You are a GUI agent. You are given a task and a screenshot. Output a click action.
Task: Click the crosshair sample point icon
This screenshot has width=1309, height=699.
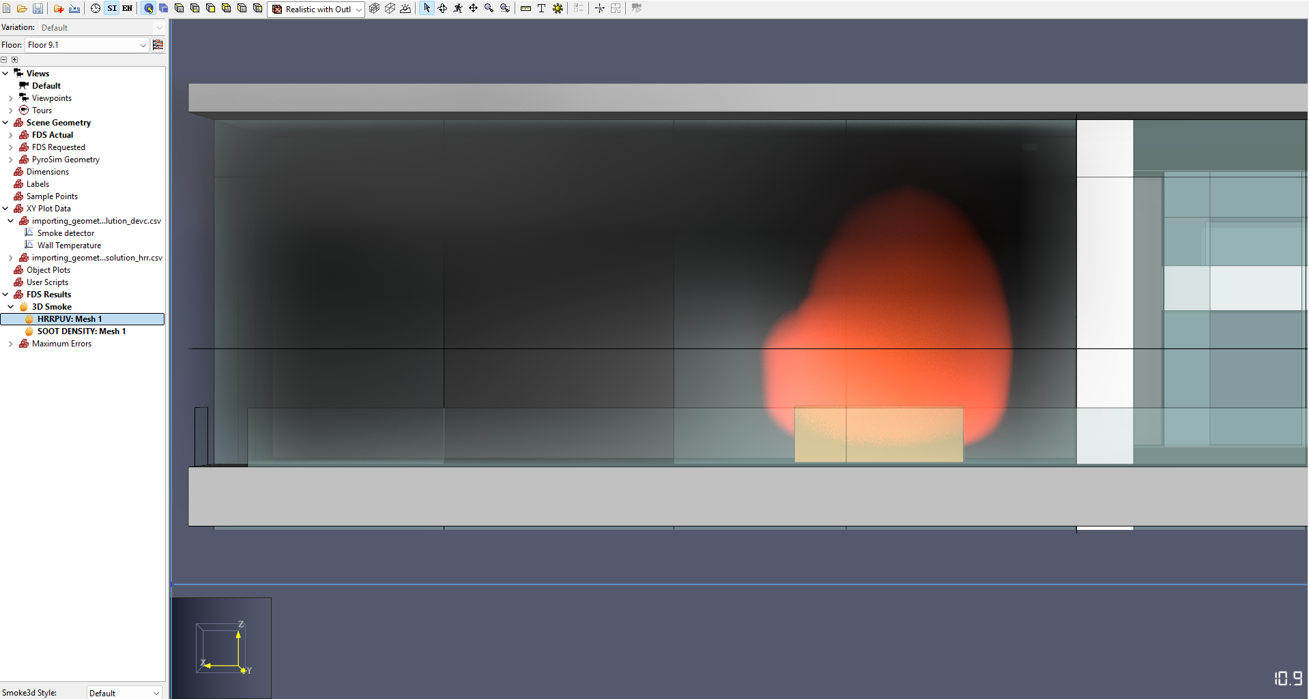coord(599,8)
